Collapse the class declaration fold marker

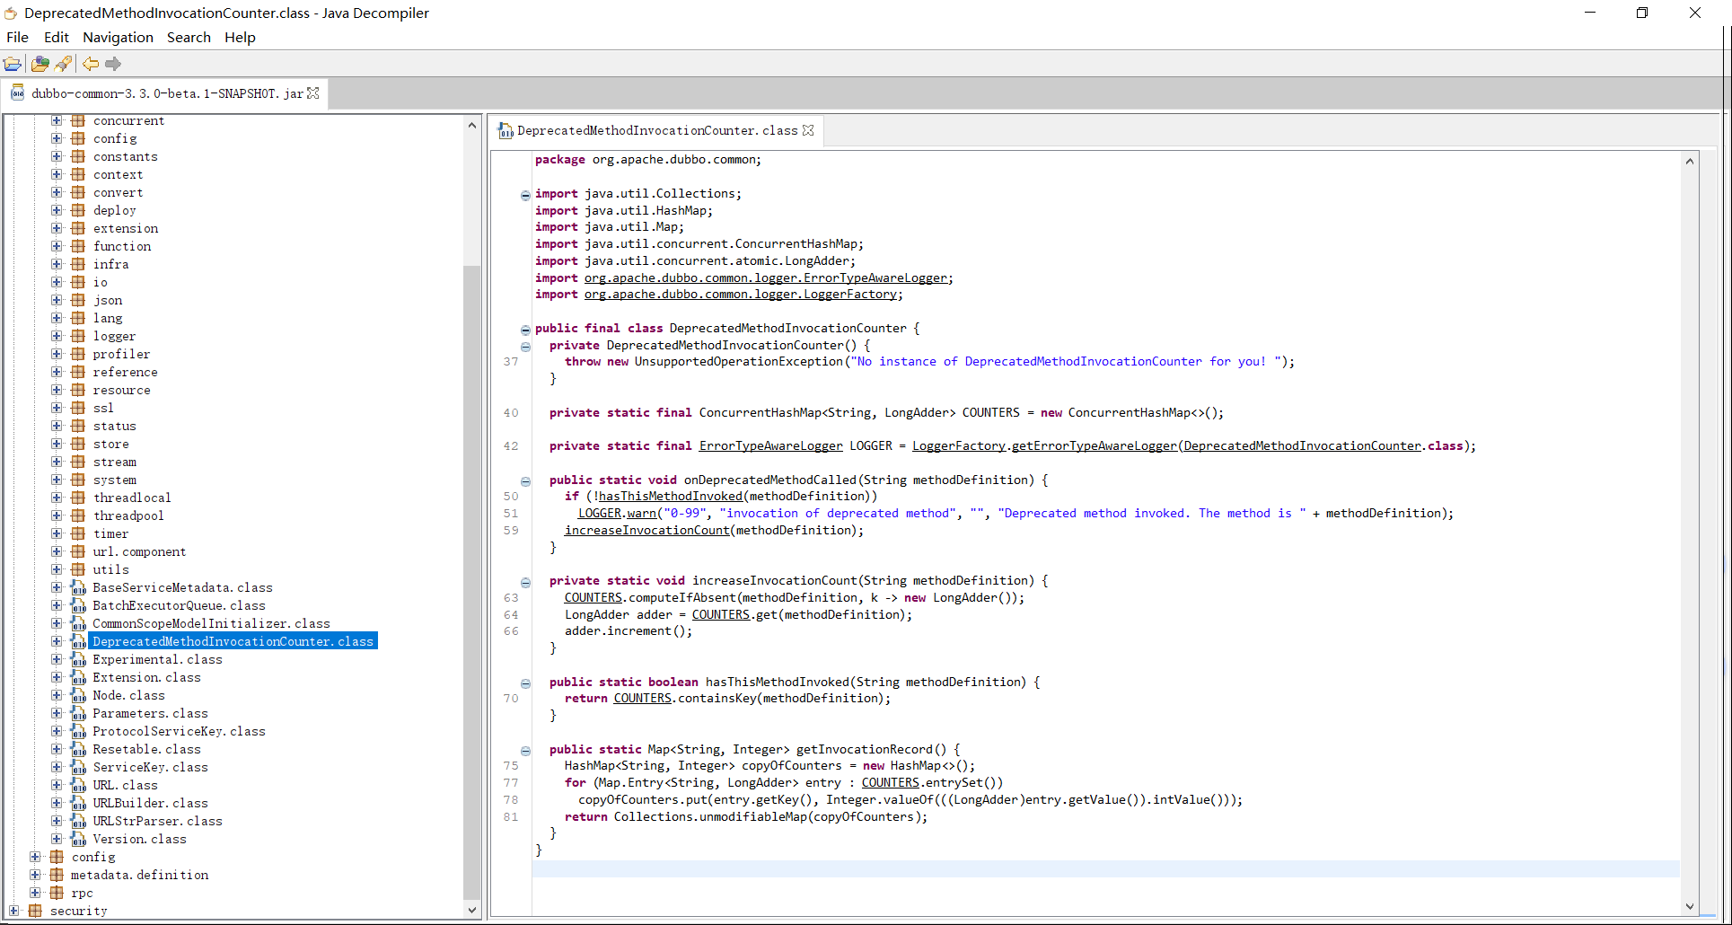[x=525, y=330]
